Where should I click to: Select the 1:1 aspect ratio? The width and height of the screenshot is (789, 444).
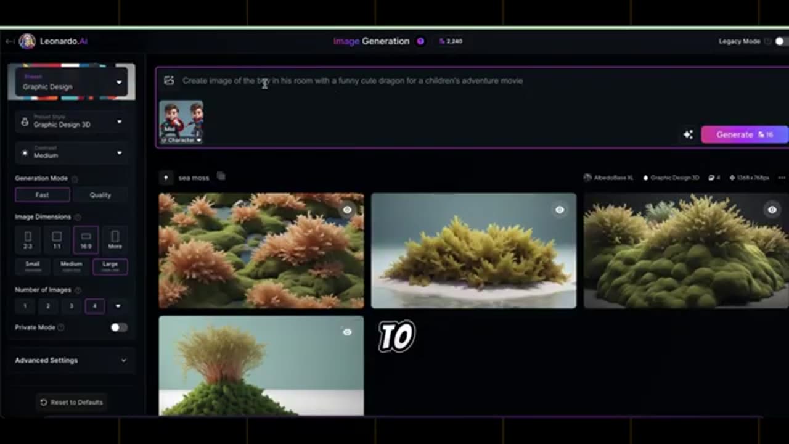pos(57,240)
